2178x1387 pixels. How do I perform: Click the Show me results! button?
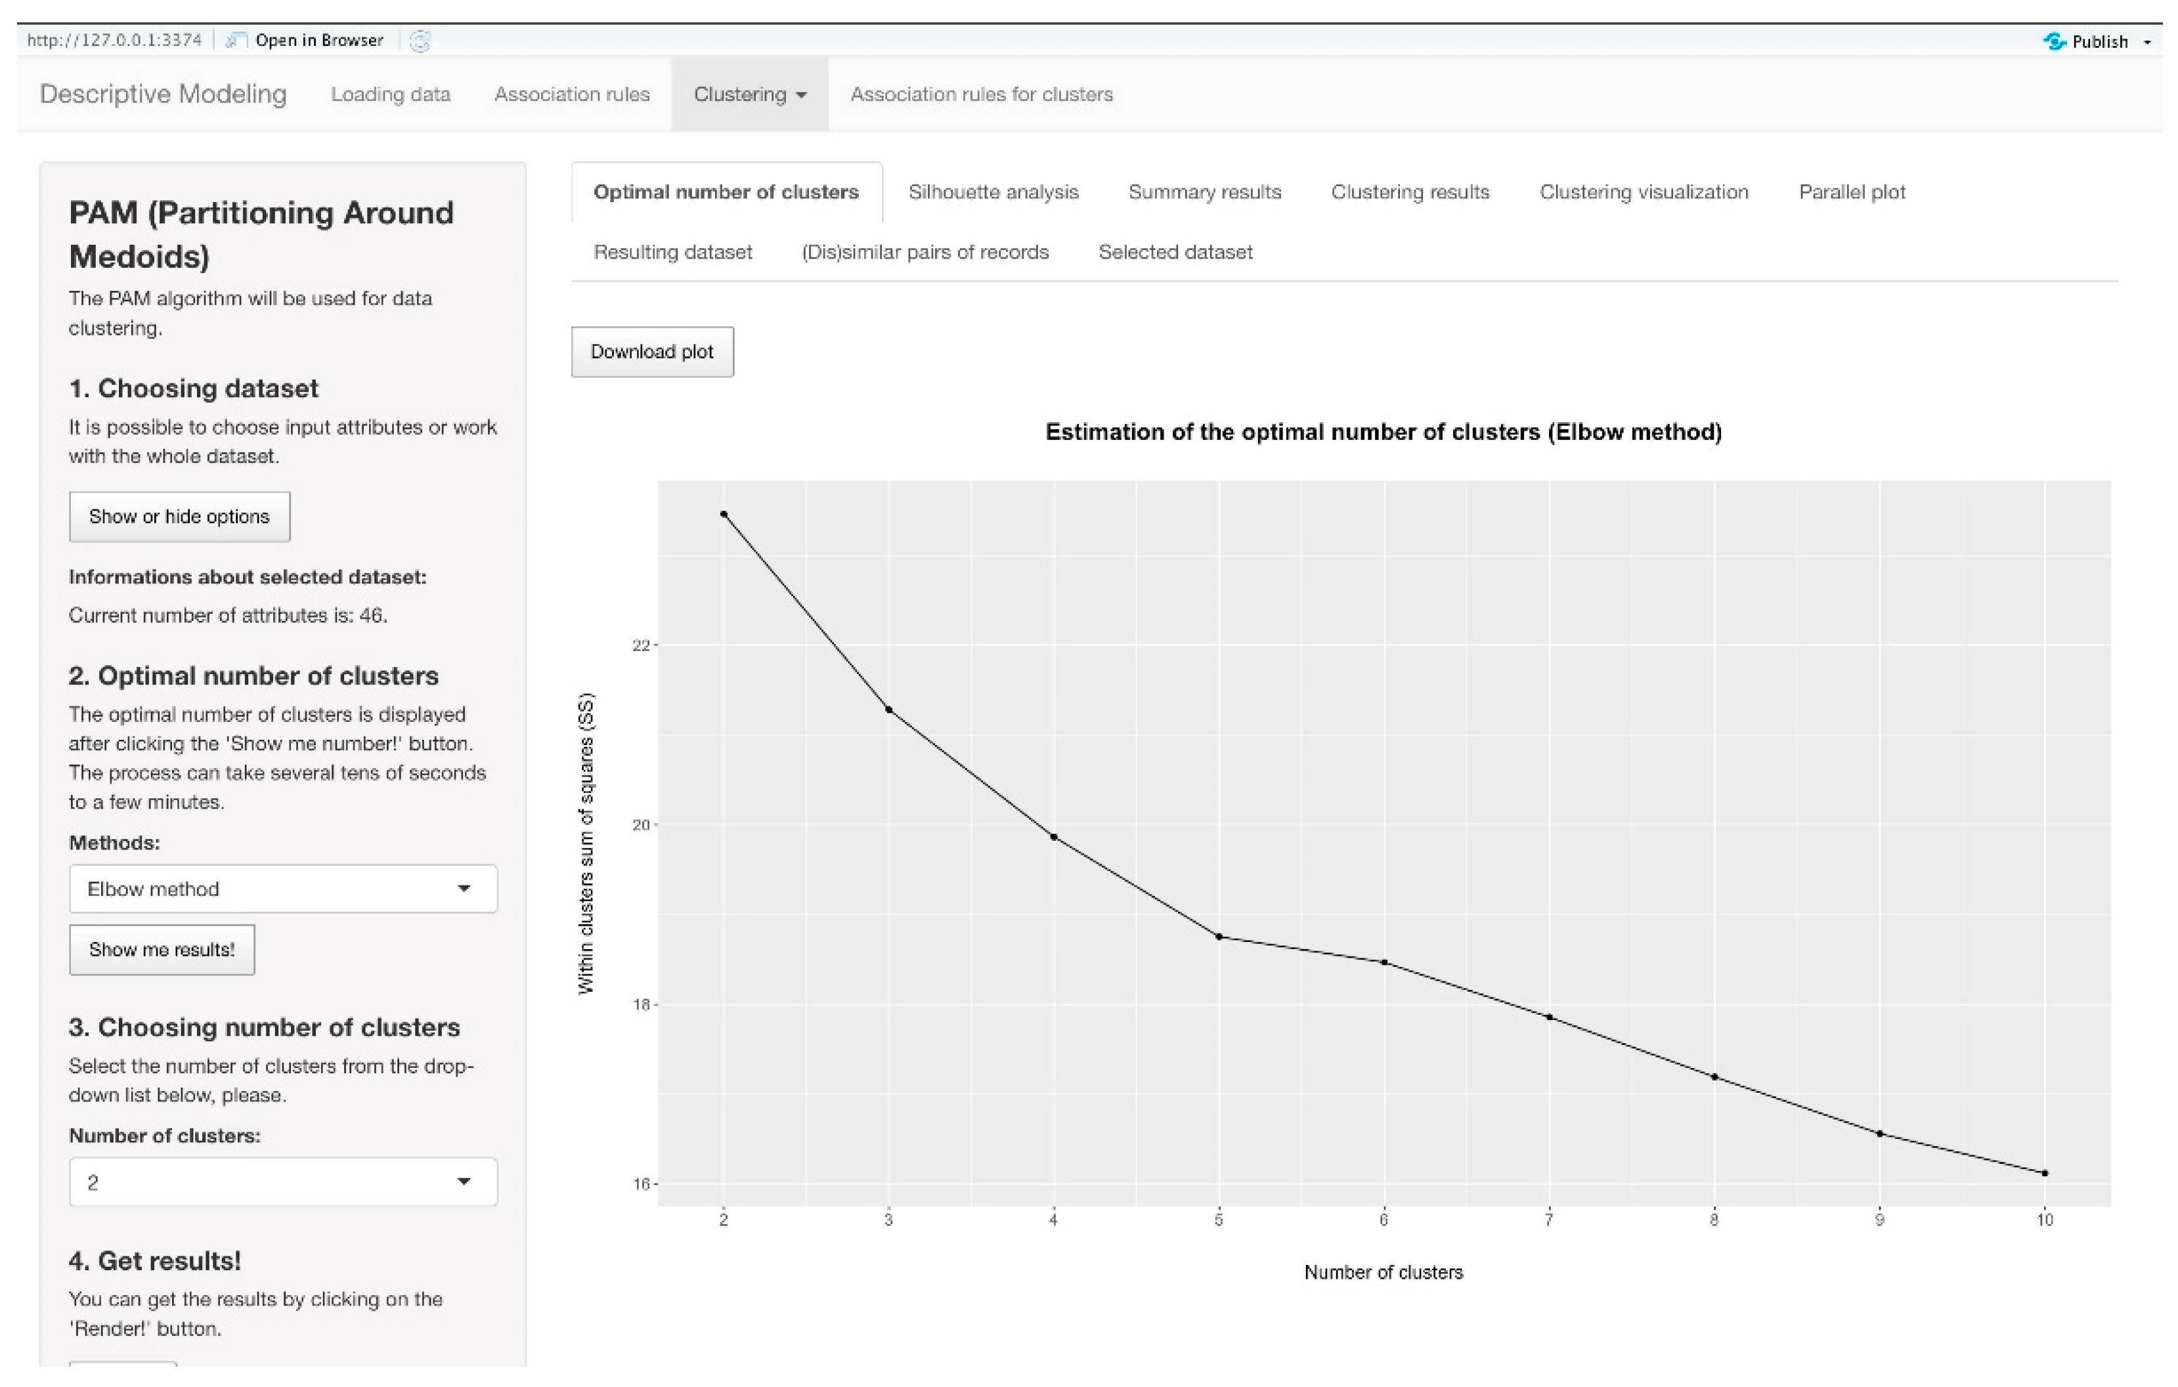161,949
